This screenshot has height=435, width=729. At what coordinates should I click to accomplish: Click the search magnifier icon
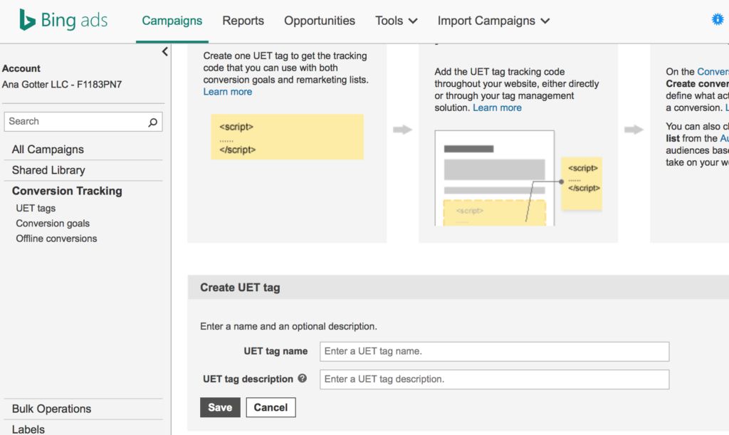pos(152,122)
